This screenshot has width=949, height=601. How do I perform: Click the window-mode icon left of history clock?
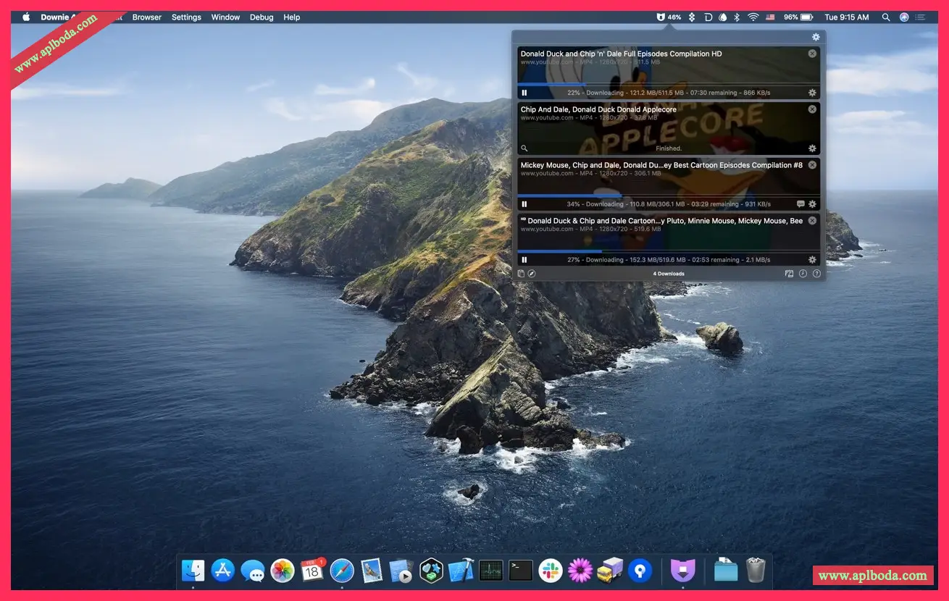[x=789, y=274]
